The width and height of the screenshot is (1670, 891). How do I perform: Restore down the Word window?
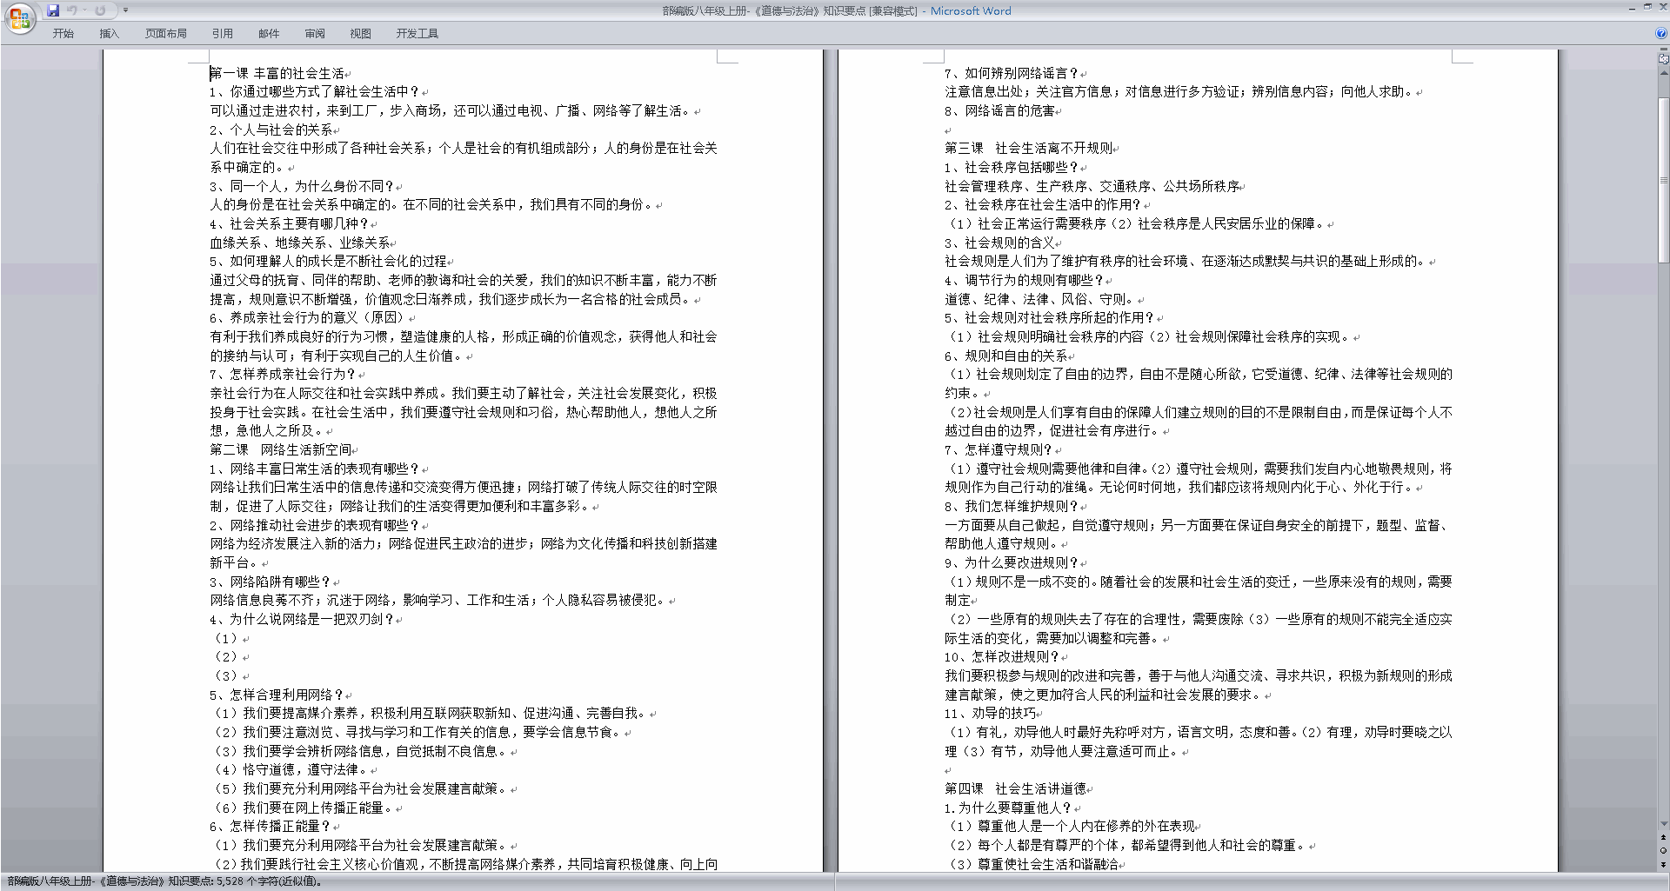[1647, 7]
